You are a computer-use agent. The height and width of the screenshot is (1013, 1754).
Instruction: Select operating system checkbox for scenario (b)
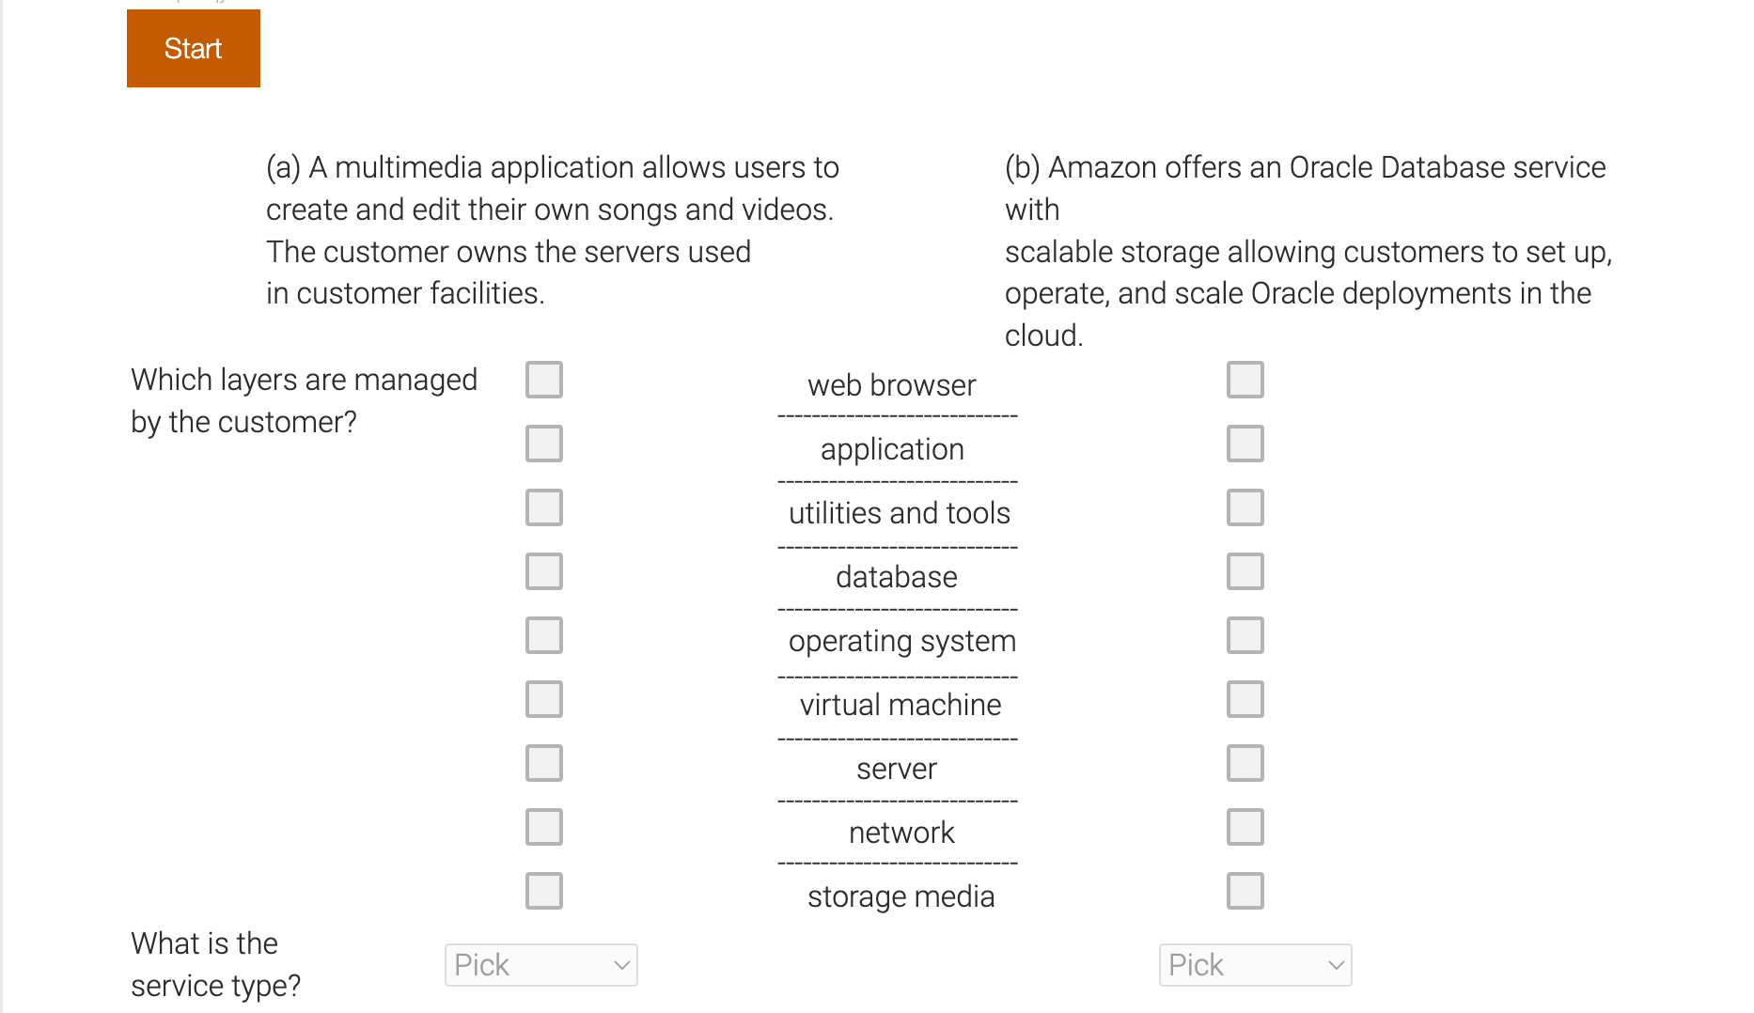1245,635
